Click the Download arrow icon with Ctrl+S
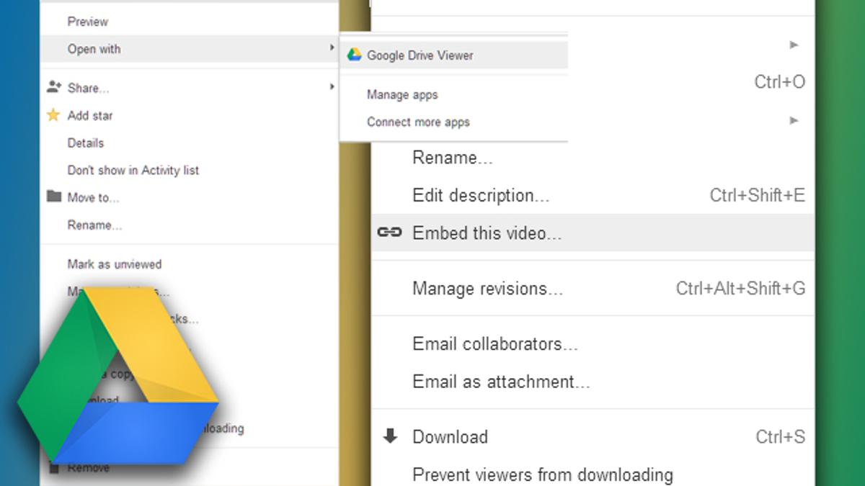The height and width of the screenshot is (486, 865). pos(390,436)
